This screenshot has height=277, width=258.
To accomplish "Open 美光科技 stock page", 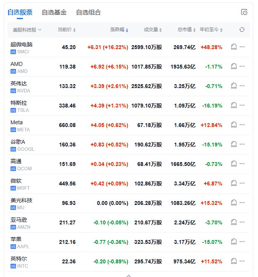I will pyautogui.click(x=21, y=200).
